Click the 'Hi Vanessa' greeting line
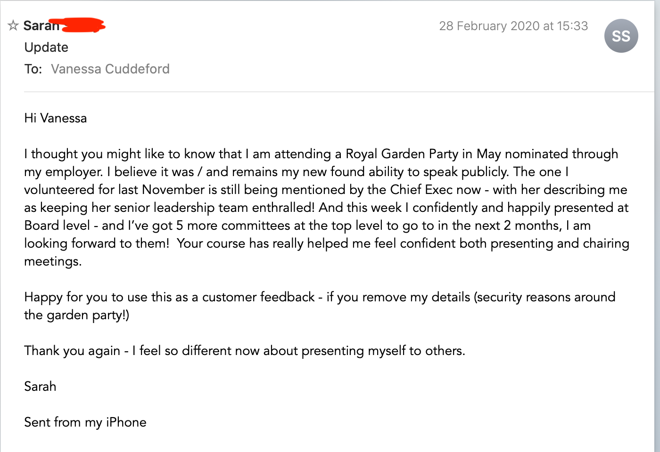The height and width of the screenshot is (452, 660). click(x=56, y=118)
